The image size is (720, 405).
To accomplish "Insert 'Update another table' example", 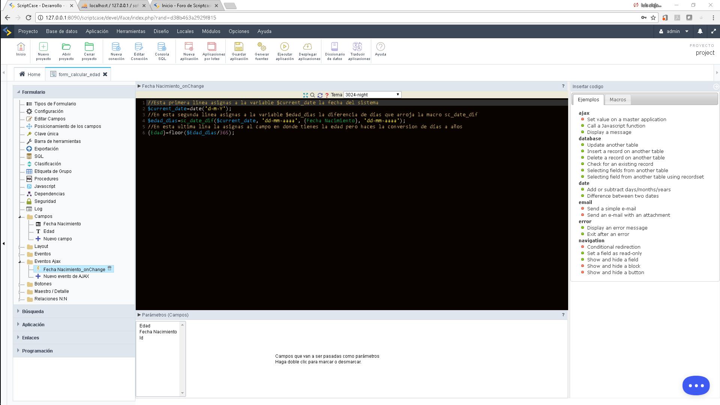I will (612, 145).
